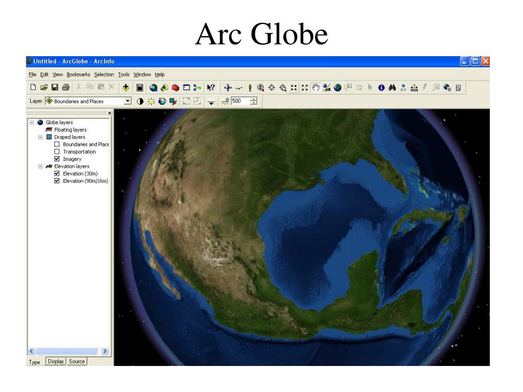The width and height of the screenshot is (523, 392).
Task: Switch to the Display tab
Action: pyautogui.click(x=56, y=361)
